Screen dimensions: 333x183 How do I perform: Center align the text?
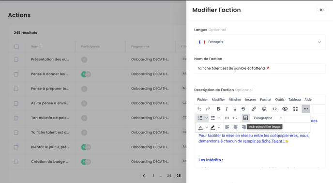(x=235, y=127)
